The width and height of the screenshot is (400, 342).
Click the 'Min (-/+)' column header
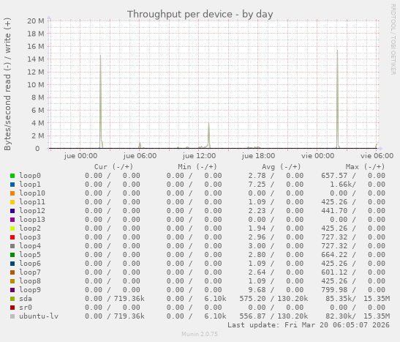pos(197,167)
